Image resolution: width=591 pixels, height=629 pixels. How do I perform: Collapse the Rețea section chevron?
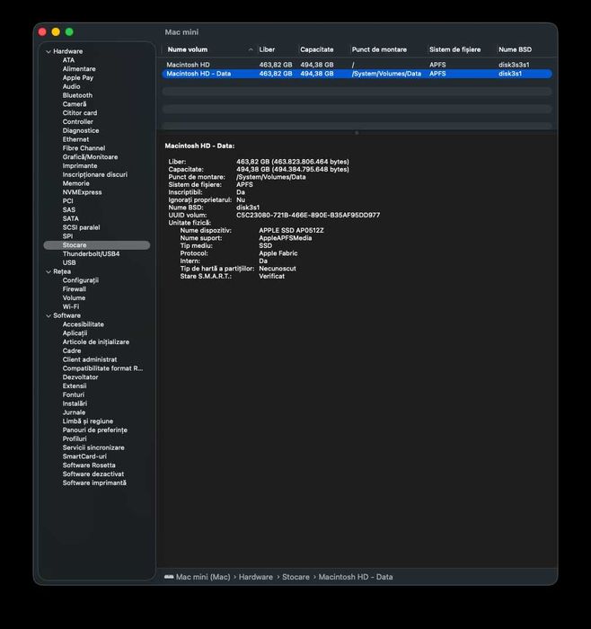[49, 272]
